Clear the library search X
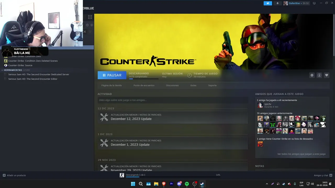Screen dimensions: 335x188 (85, 32)
